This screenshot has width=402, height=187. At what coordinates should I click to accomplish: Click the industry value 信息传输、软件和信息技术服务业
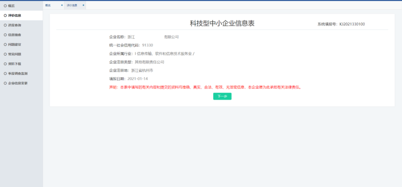pyautogui.click(x=165, y=54)
